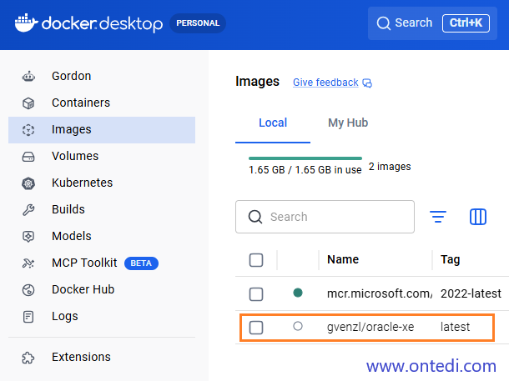Switch to the Local tab

pyautogui.click(x=273, y=123)
